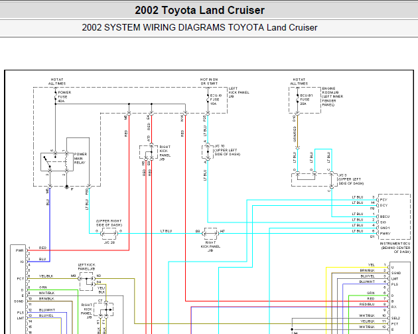
Task: Click the "RED/BLU" wire label
Action: (367, 304)
